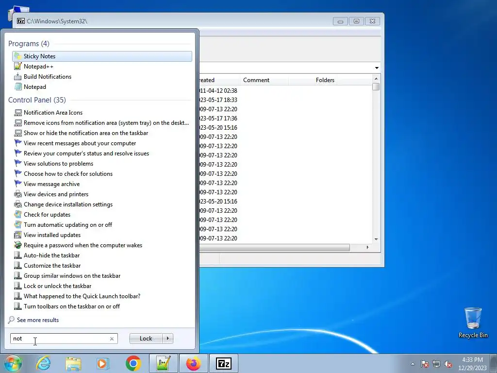Sort 7-Zip list by Folders column
This screenshot has height=373, width=497.
[313, 80]
